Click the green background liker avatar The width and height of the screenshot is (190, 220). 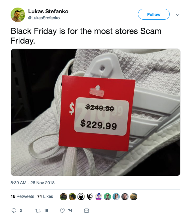107,197
